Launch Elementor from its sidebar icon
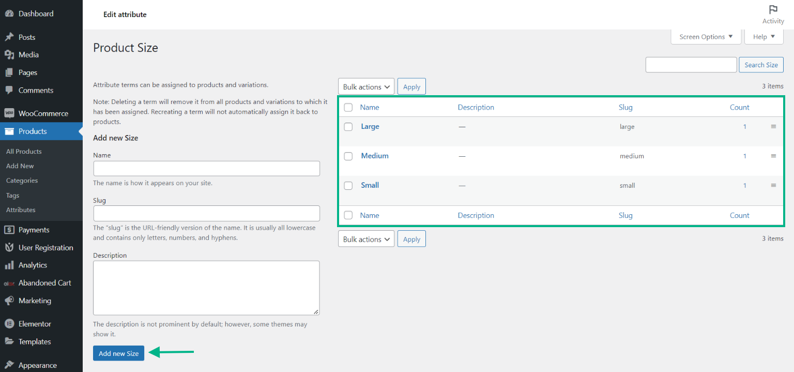Viewport: 794px width, 372px height. [x=10, y=323]
